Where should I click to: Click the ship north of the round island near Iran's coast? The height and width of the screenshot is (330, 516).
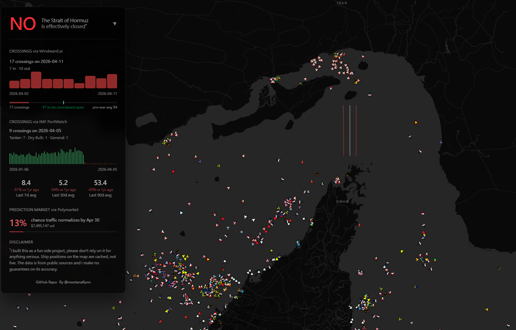tap(363, 57)
